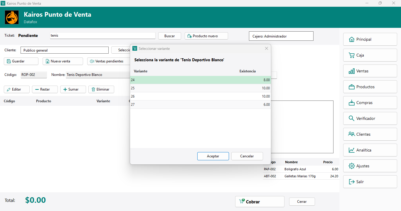Click the new document icon on Nueva venta

(48, 61)
